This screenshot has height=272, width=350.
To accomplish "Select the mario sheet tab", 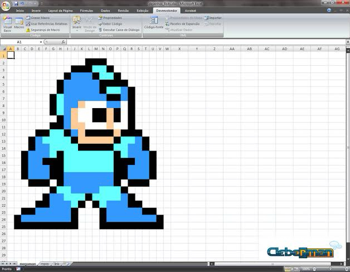I will (x=45, y=263).
